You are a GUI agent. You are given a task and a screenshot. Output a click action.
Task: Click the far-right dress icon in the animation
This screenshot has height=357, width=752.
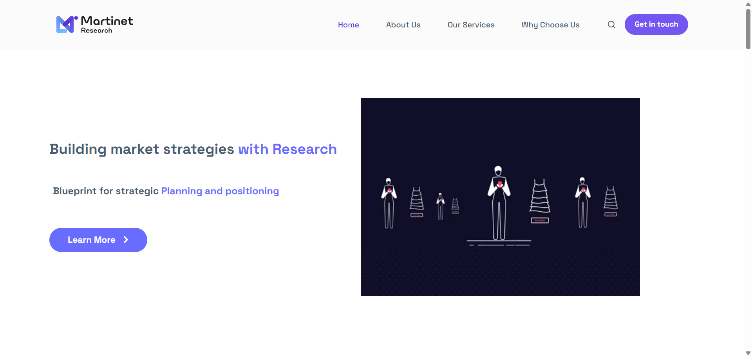[611, 199]
